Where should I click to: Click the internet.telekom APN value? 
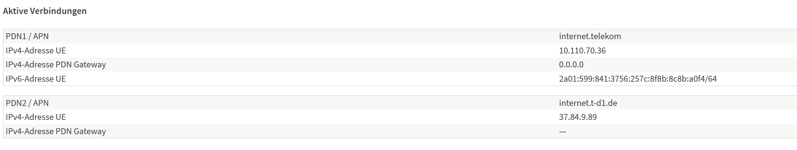[590, 36]
